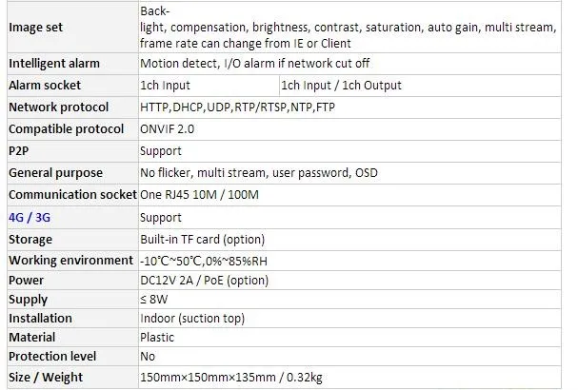Click the DC12V 2A / PoE value
Image resolution: width=578 pixels, height=390 pixels.
click(204, 281)
